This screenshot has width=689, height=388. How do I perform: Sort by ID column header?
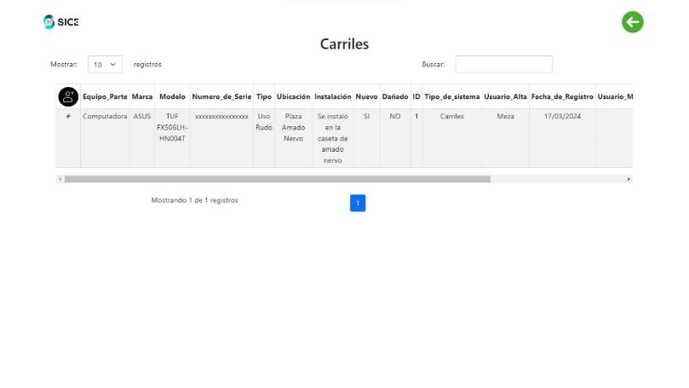[x=416, y=96]
